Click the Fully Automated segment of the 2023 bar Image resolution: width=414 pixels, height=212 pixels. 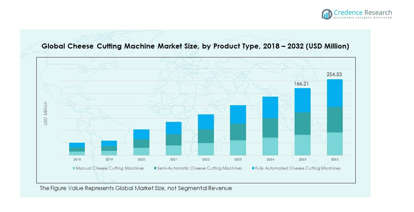[x=238, y=114]
